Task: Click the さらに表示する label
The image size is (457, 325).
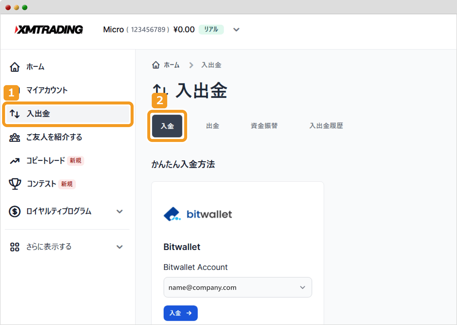Action: (x=49, y=247)
